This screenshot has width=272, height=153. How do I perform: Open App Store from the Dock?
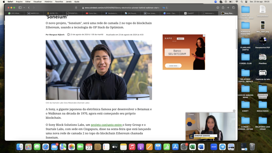(x=175, y=147)
